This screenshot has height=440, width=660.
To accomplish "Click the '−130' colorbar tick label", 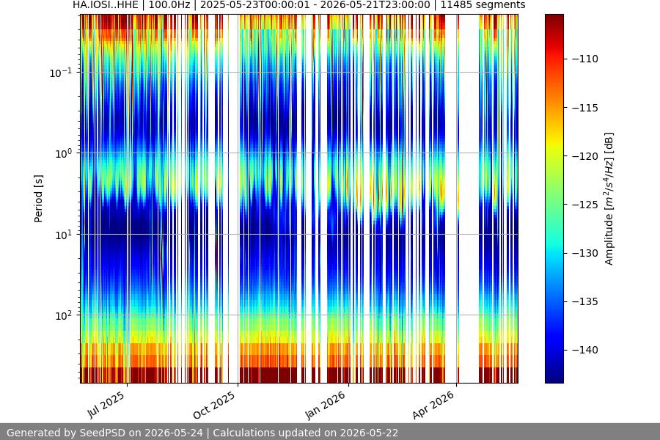I will (585, 253).
